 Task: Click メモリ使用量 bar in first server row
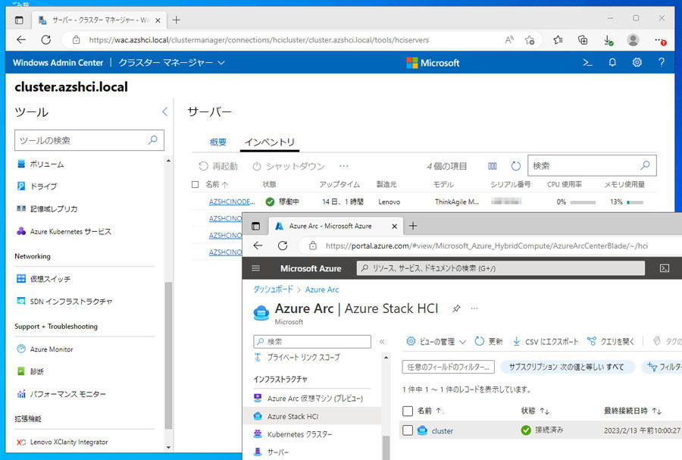(x=635, y=202)
